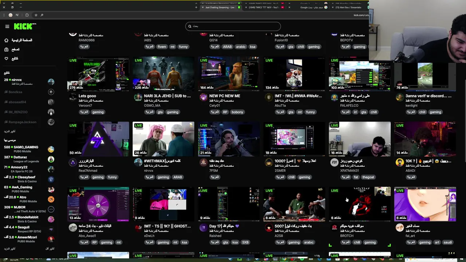466x262 pixels.
Task: Open تصفح browse in sidebar
Action: point(12,49)
